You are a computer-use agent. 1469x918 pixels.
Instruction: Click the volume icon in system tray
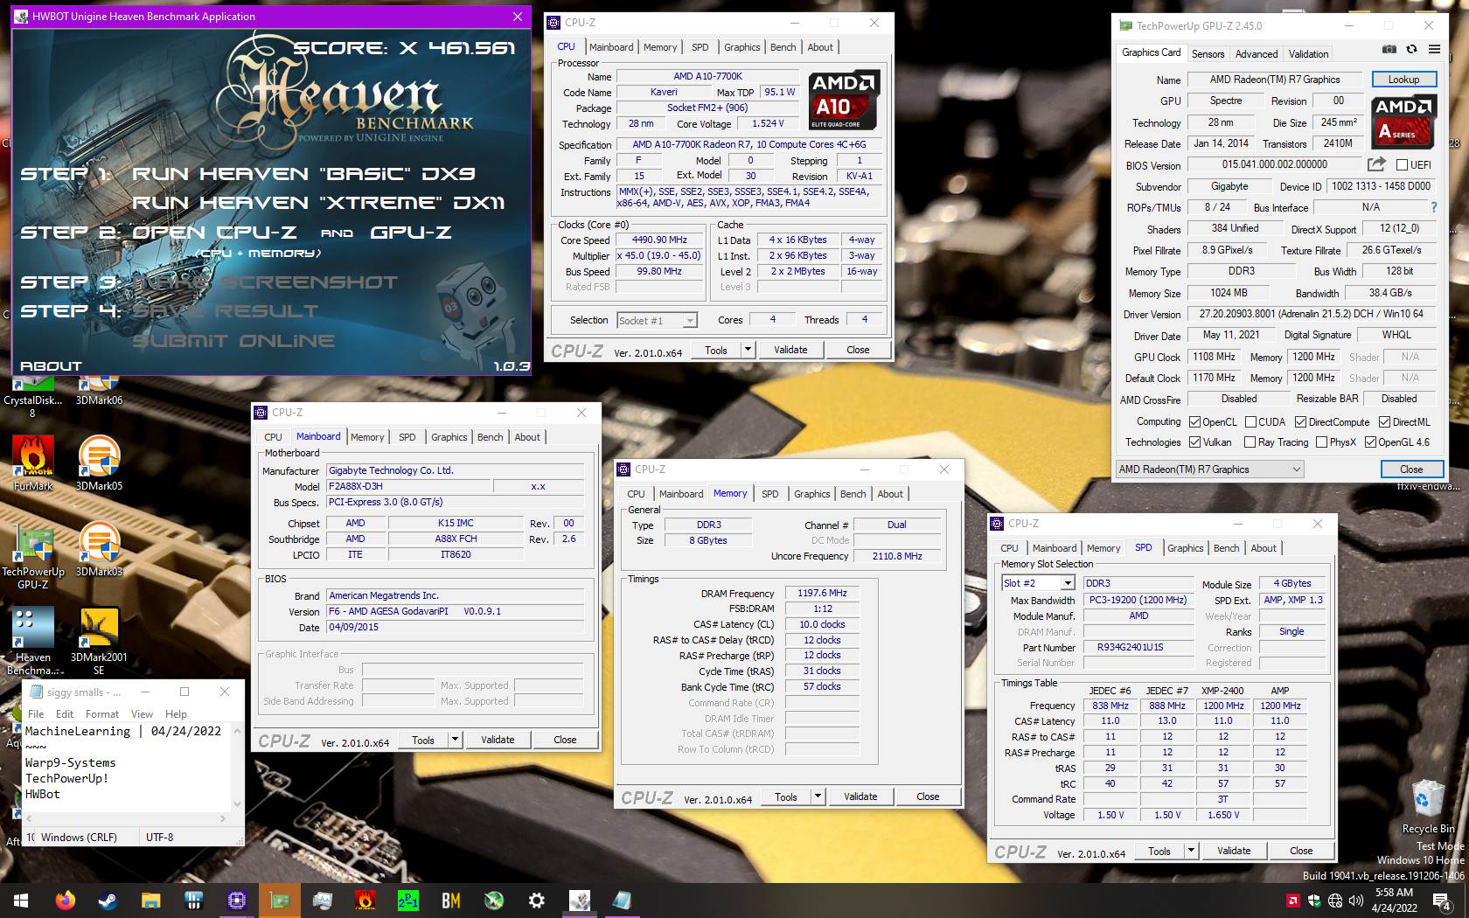click(1355, 901)
